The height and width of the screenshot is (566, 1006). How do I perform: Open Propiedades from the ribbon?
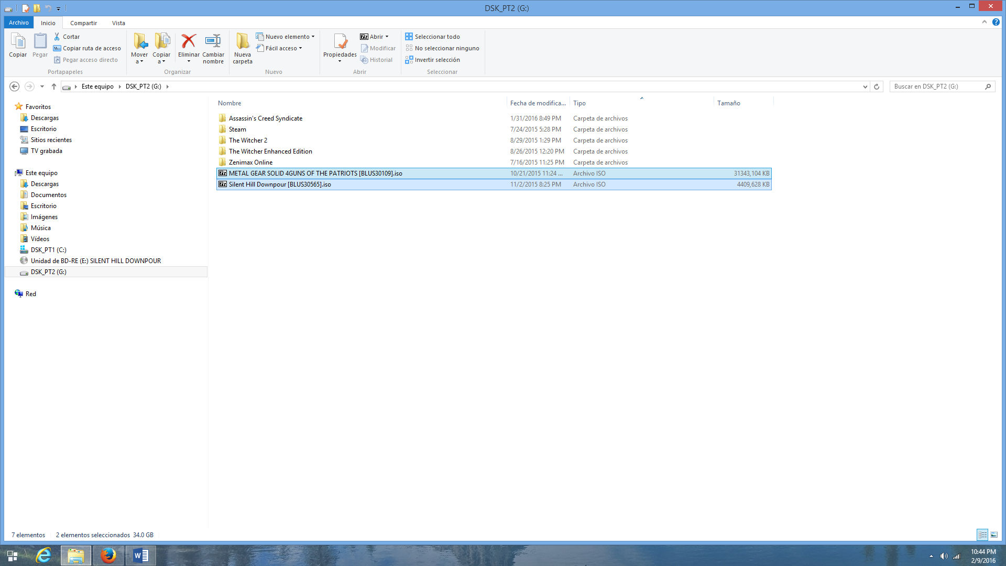click(340, 41)
